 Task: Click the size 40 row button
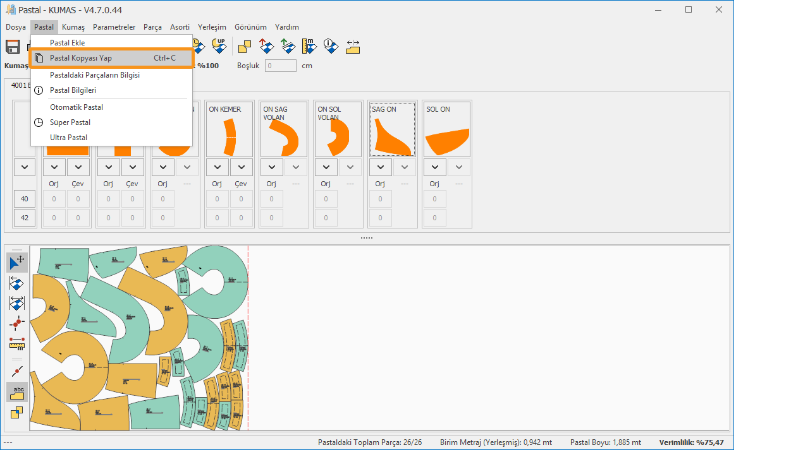coord(25,199)
